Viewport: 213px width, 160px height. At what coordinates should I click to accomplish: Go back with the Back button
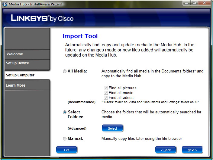coord(166,150)
